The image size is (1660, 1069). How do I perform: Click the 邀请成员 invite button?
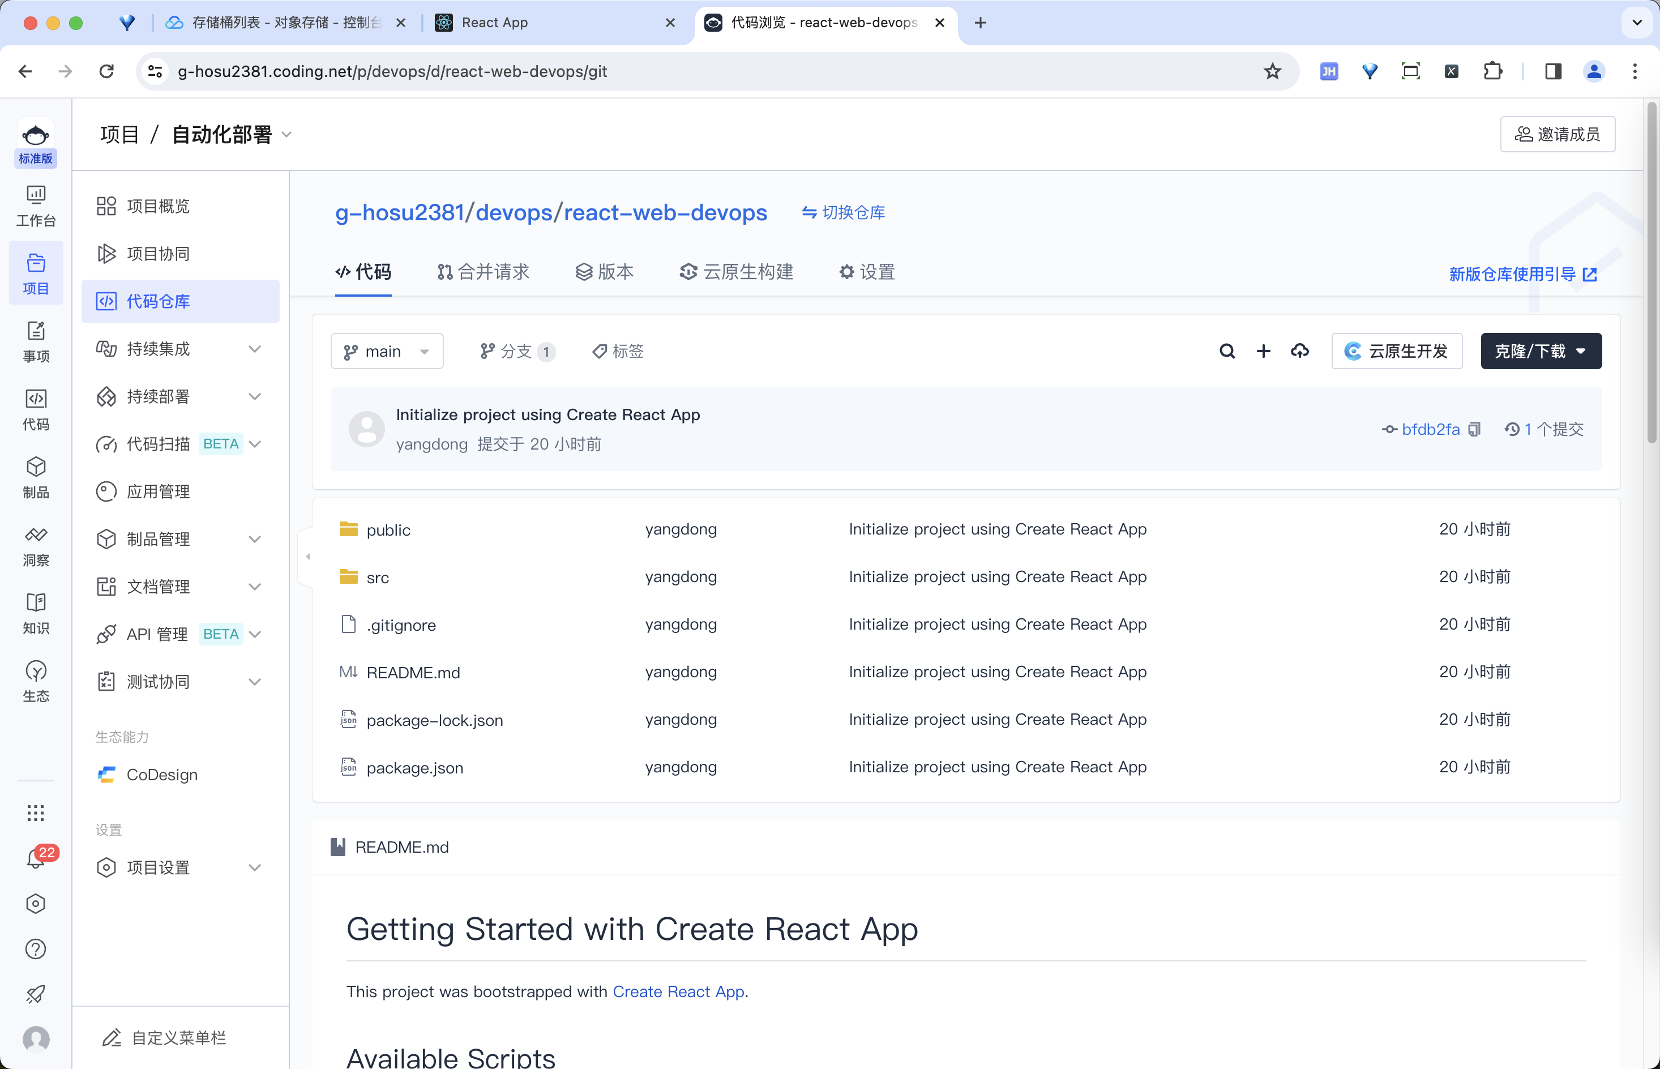click(1558, 135)
